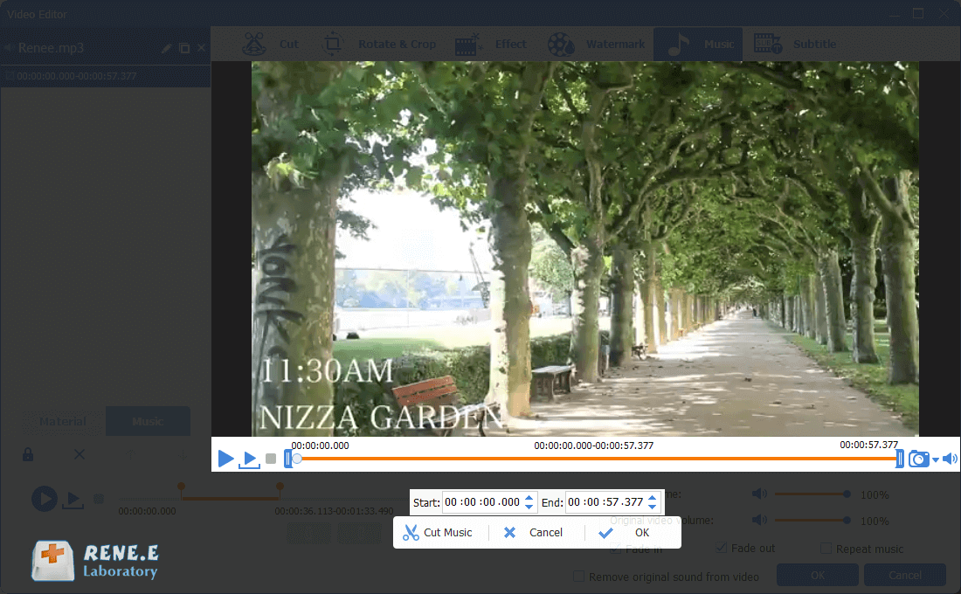Click the pencil edit icon beside Renee.mp3
Screen dimensions: 961x594
(167, 49)
